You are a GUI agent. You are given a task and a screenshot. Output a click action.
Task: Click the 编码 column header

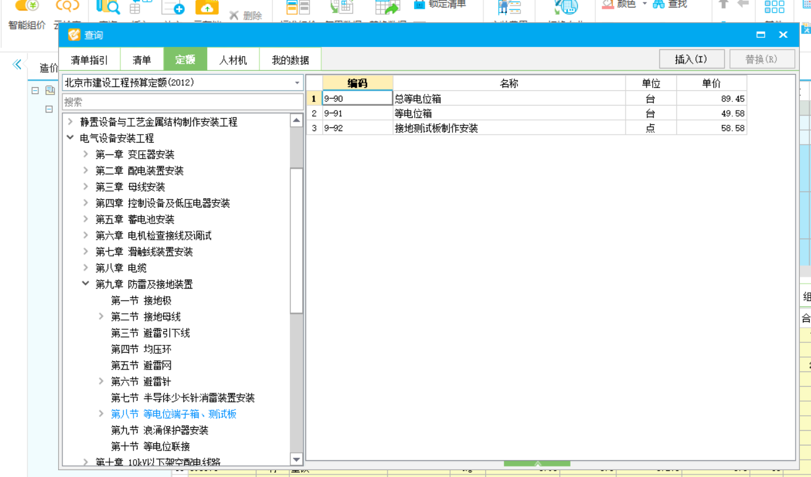[x=357, y=83]
